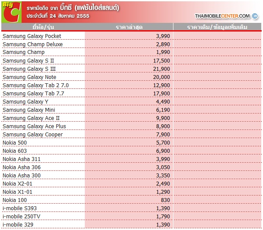Select the Samsung Galaxy Ace Plus row

34,126
